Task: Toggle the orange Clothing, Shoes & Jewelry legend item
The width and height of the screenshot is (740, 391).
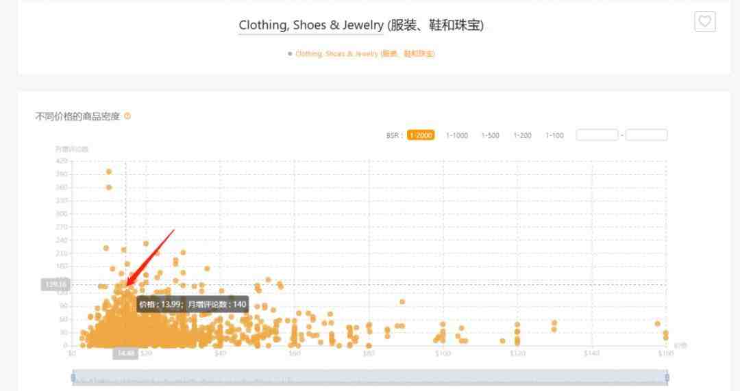Action: [x=361, y=54]
